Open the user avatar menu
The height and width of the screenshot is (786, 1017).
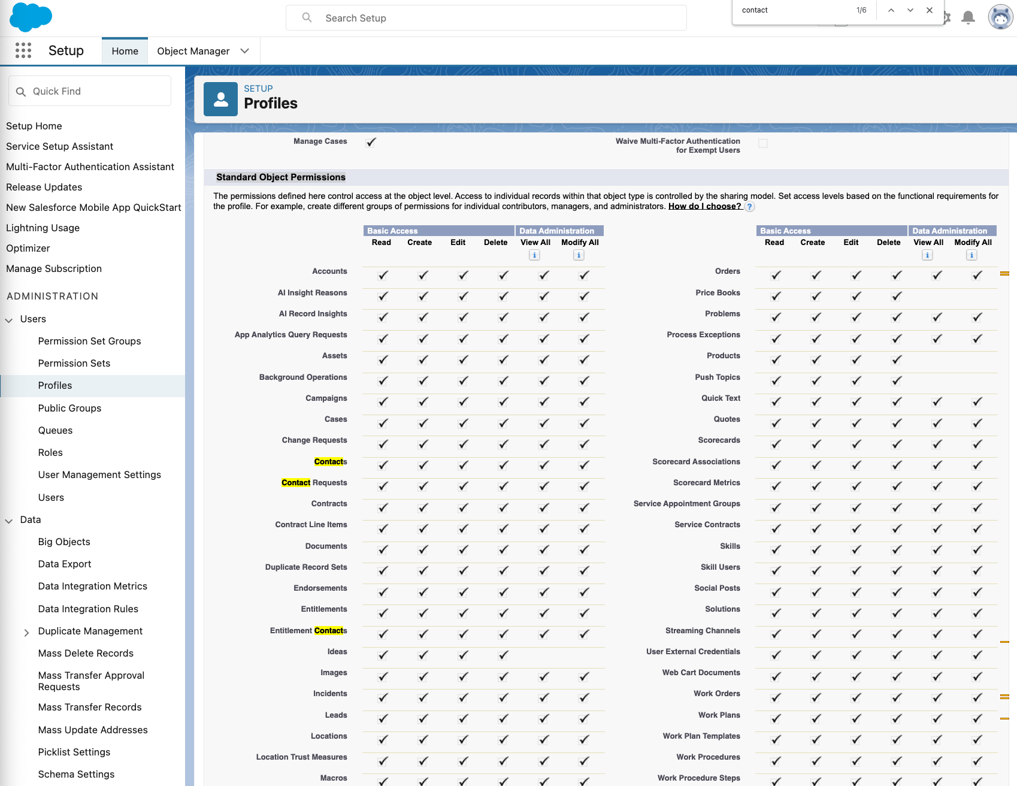coord(1000,17)
